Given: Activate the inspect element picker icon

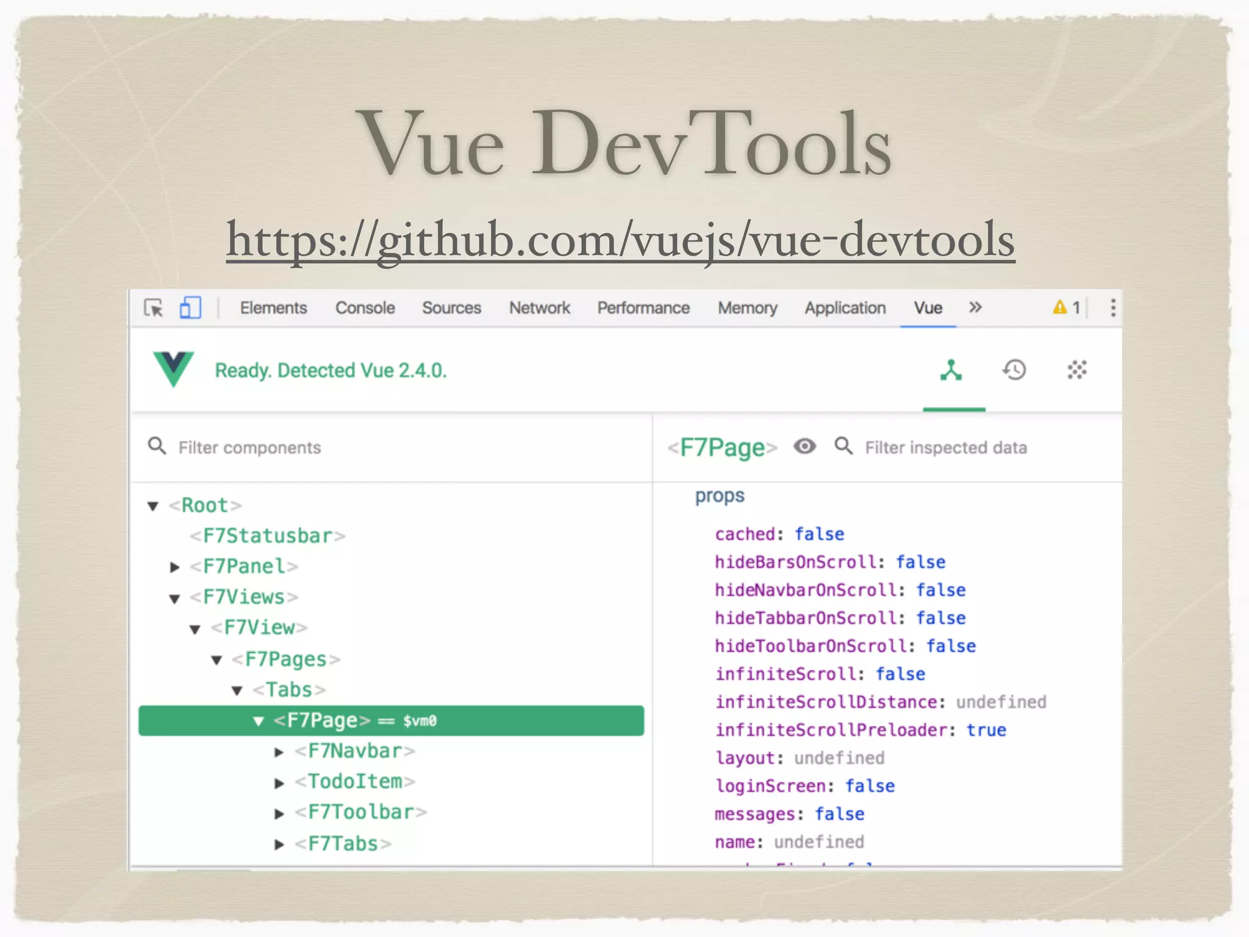Looking at the screenshot, I should [154, 308].
